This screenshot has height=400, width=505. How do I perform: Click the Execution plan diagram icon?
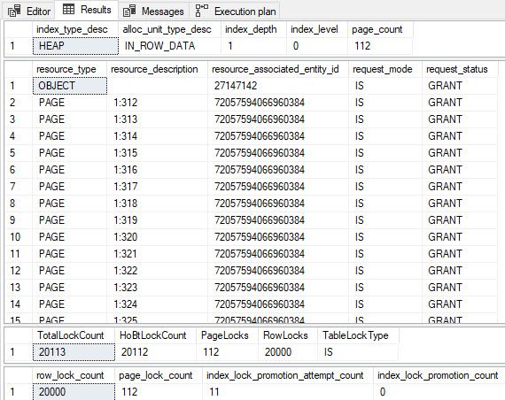[x=202, y=11]
